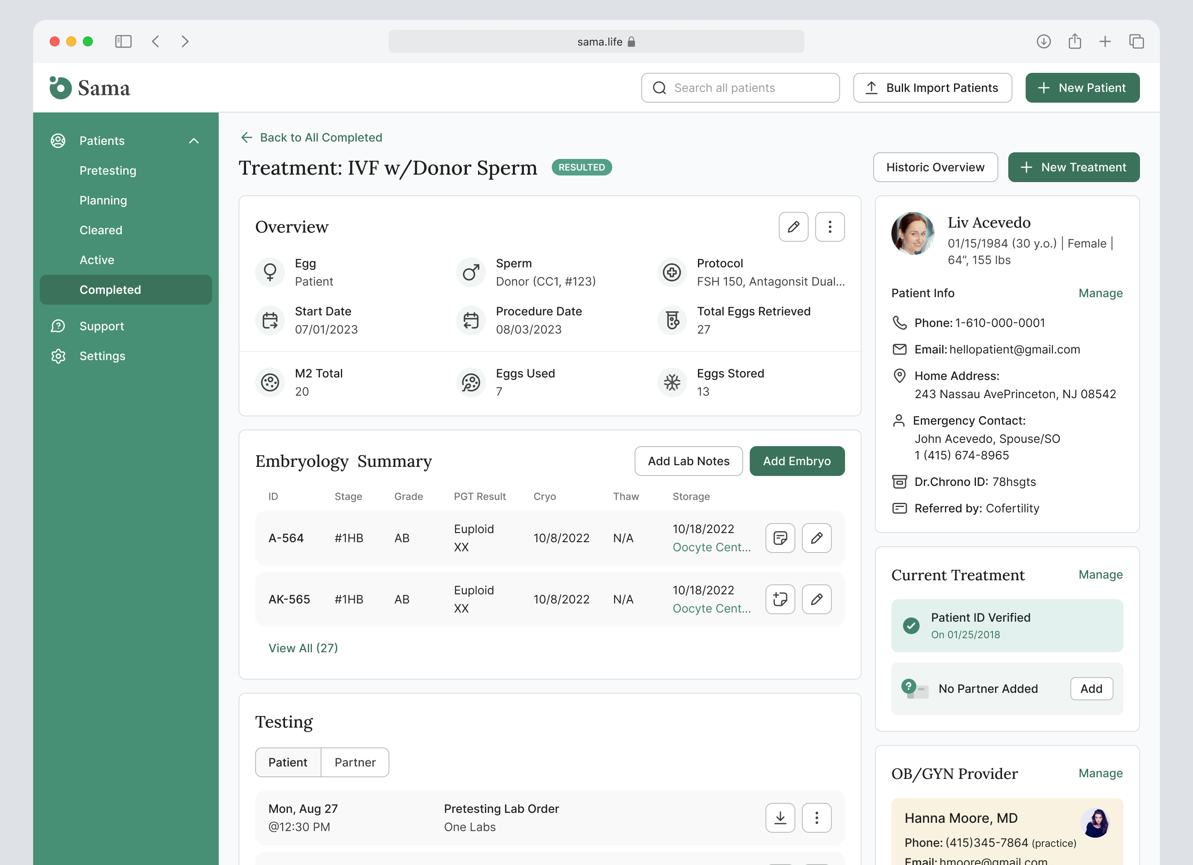1193x865 pixels.
Task: Show browser tab overview icon
Action: tap(1136, 41)
